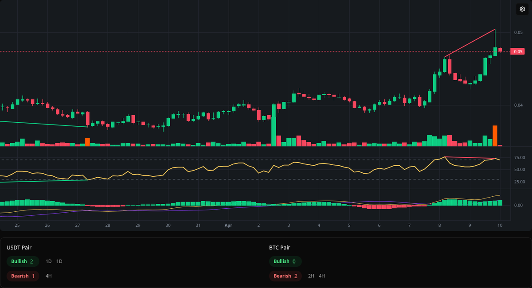Click the 0.00 MACD axis label

pos(518,205)
